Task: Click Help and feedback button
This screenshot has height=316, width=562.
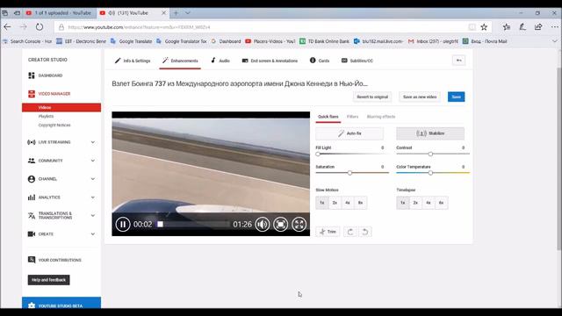Action: tap(49, 280)
